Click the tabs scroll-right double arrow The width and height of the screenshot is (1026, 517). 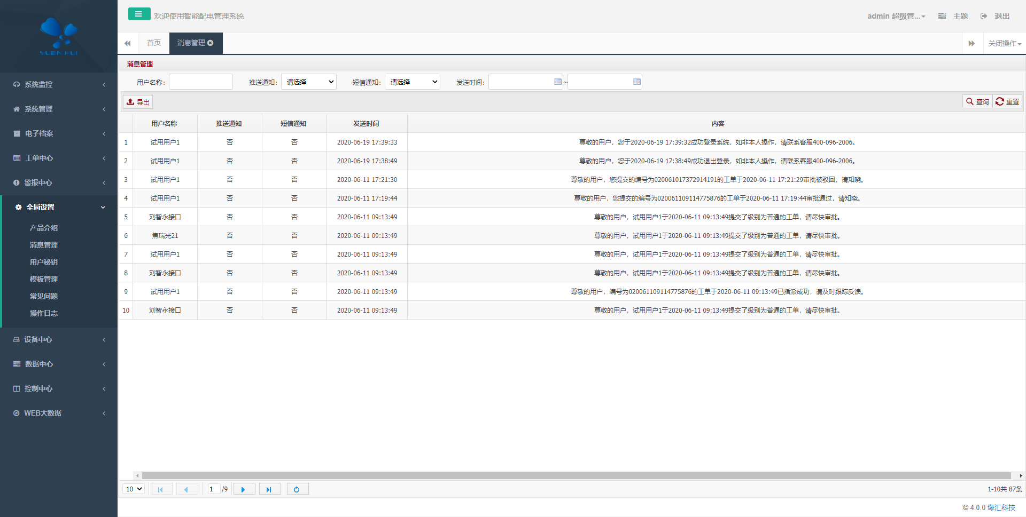point(971,43)
